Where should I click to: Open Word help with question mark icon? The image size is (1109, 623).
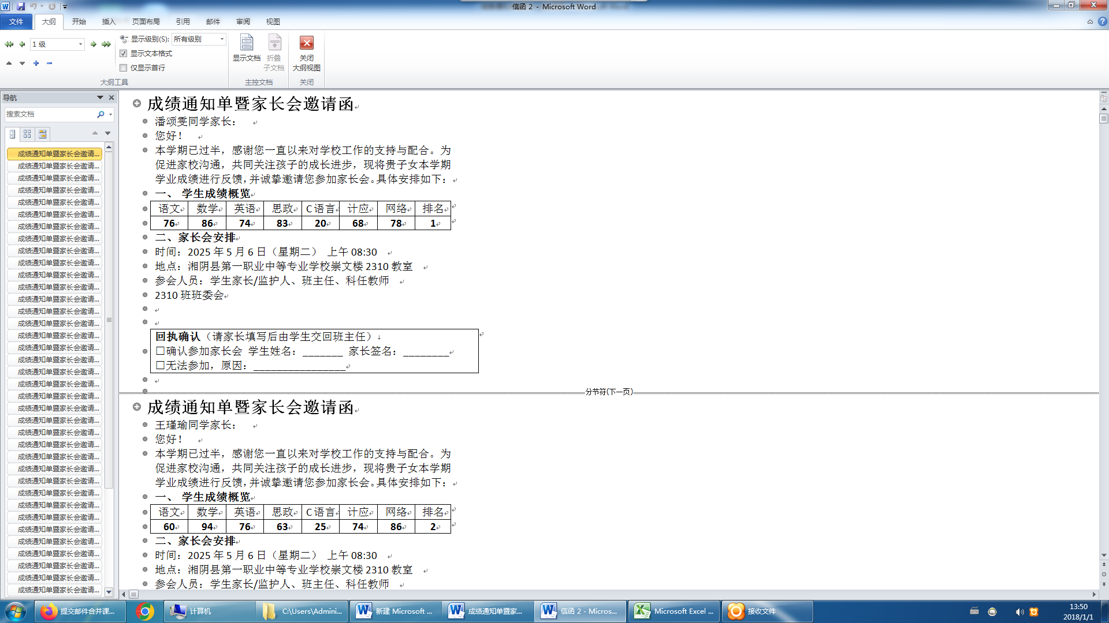coord(1102,21)
